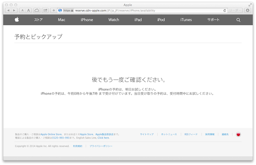The height and width of the screenshot is (165, 256).
Task: Open the iPad navigation tab
Action: (x=138, y=20)
